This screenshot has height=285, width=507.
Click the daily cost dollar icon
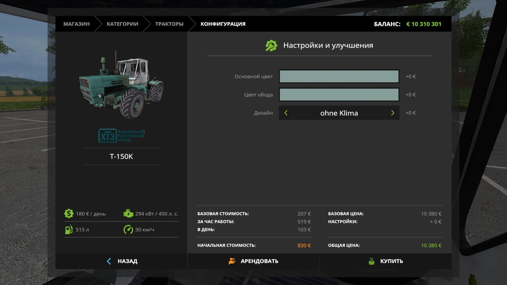[69, 214]
